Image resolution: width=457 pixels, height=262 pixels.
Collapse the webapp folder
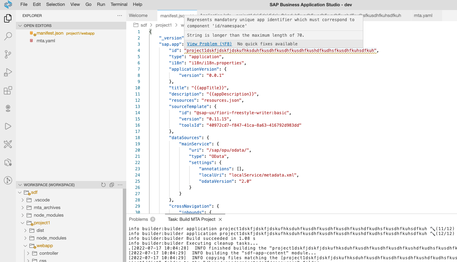click(x=26, y=246)
